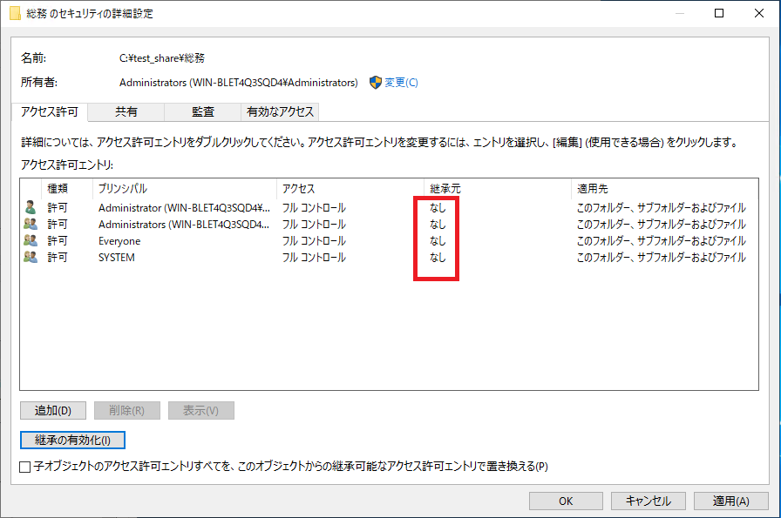The height and width of the screenshot is (518, 781).
Task: Maximize the security settings window
Action: coord(719,13)
